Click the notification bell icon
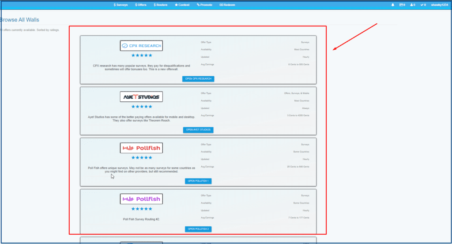Image resolution: width=452 pixels, height=244 pixels. 393,5
